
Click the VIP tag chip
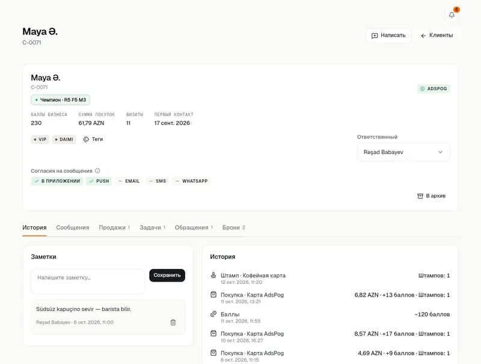[40, 140]
